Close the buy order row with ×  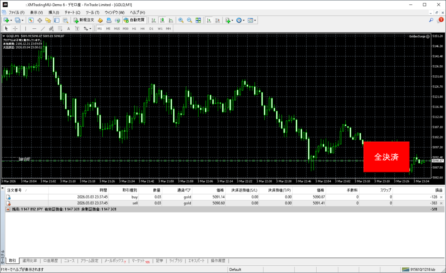pos(441,197)
